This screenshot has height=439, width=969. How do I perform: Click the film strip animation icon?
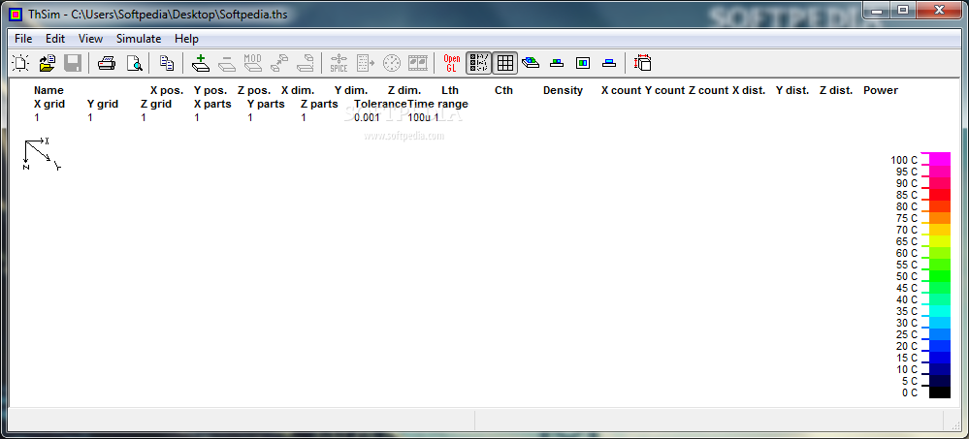pyautogui.click(x=418, y=63)
